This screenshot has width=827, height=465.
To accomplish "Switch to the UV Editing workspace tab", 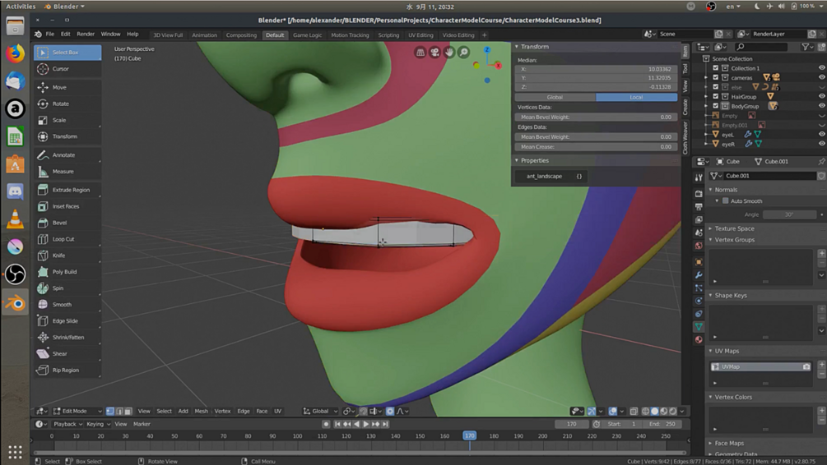I will pos(420,35).
